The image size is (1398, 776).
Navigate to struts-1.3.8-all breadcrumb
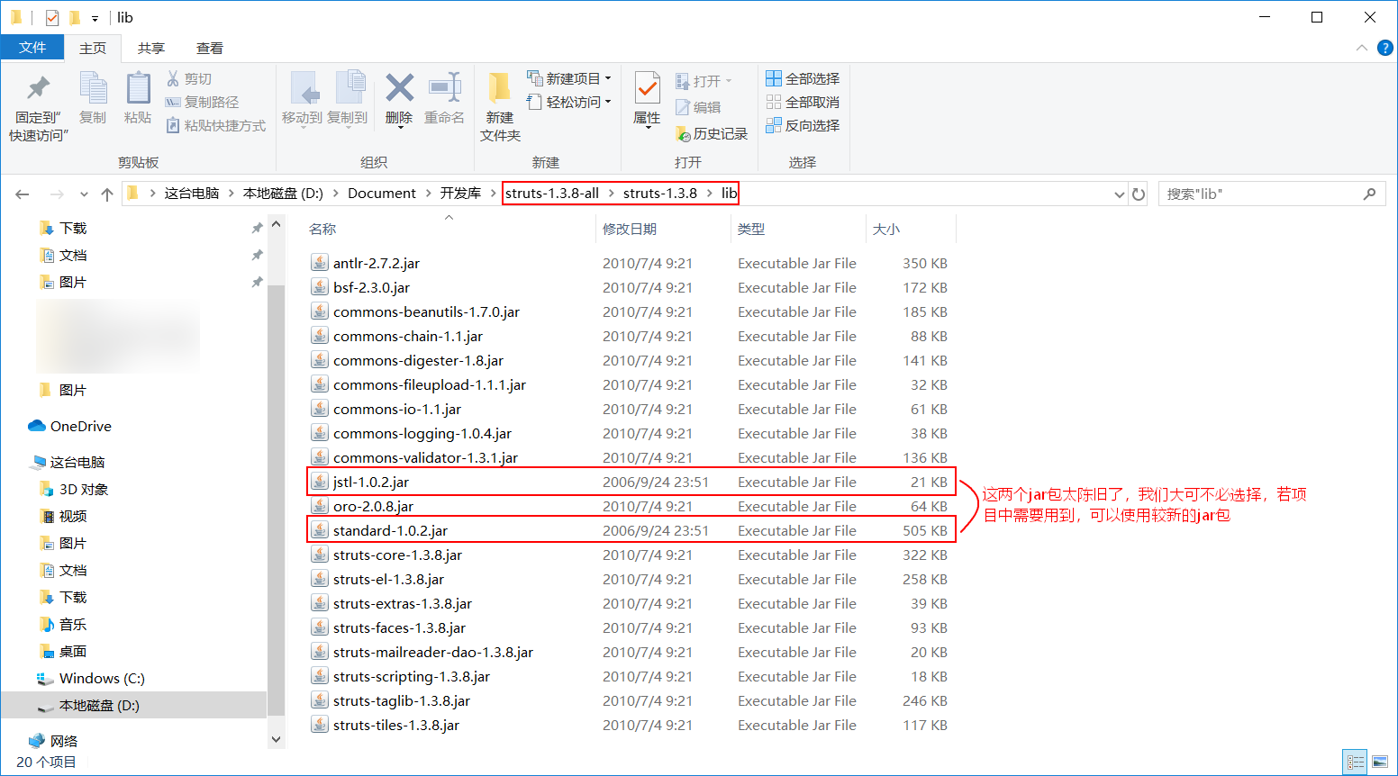click(x=552, y=194)
